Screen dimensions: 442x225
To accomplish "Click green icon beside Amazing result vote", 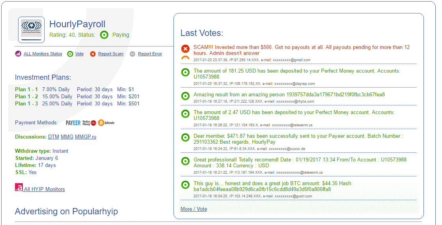I will (x=185, y=96).
